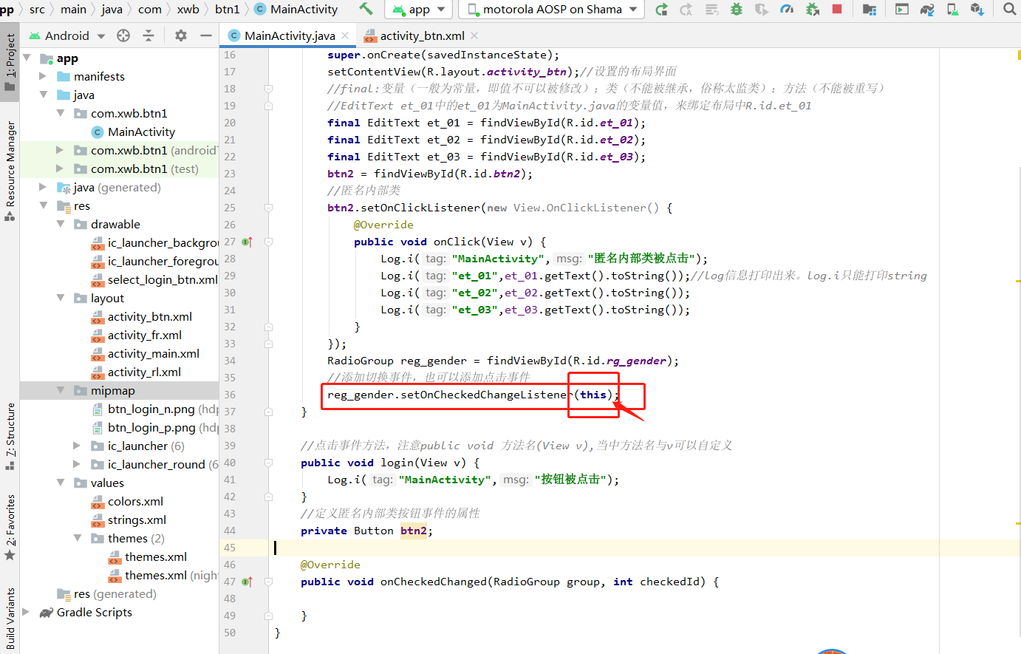The image size is (1021, 654).
Task: Stop the running app via red square icon
Action: click(x=836, y=10)
